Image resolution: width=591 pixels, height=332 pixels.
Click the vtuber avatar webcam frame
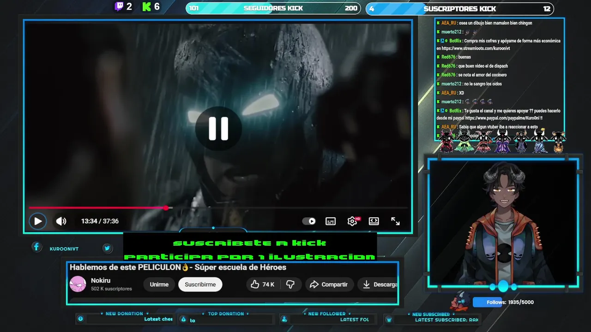[503, 224]
